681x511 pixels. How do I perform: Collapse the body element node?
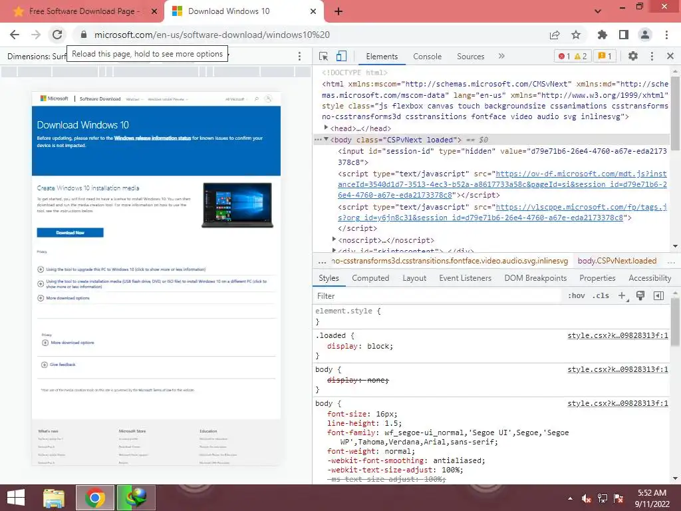326,139
